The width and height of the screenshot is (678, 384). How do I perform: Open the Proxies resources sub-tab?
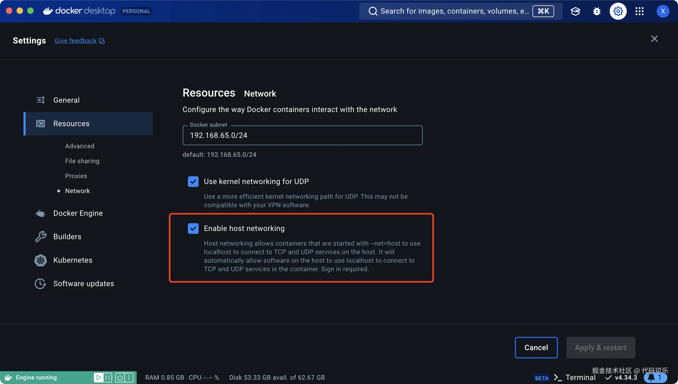76,176
